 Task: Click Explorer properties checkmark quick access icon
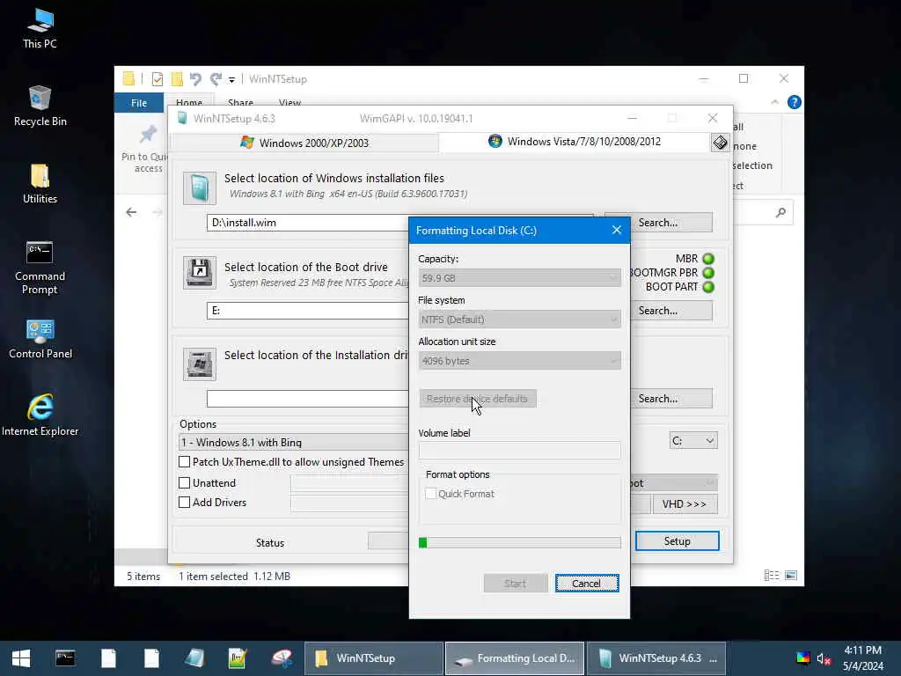(157, 79)
